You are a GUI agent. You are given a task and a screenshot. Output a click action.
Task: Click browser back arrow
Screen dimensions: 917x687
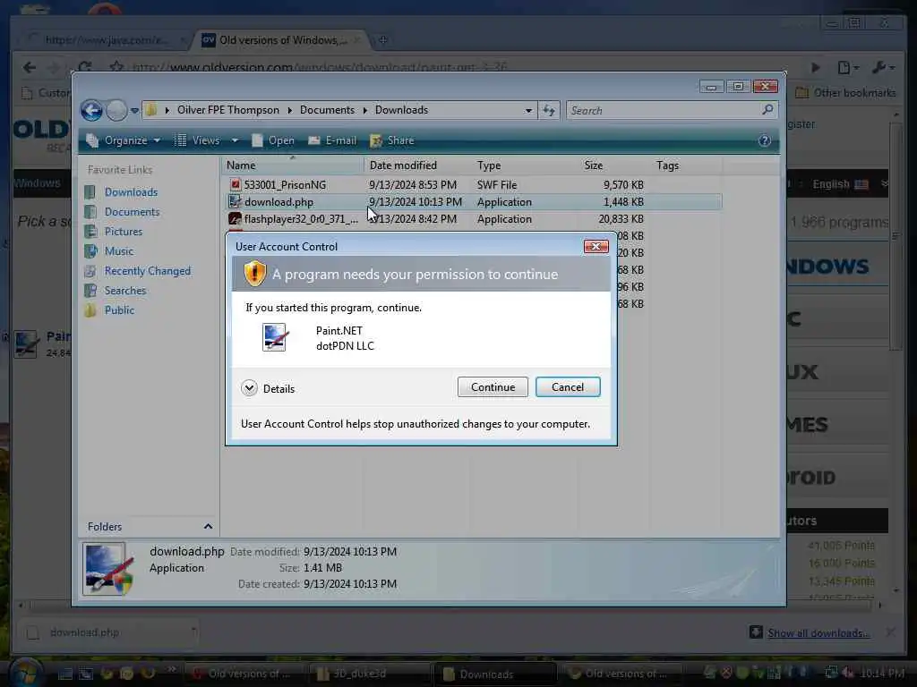(x=30, y=68)
